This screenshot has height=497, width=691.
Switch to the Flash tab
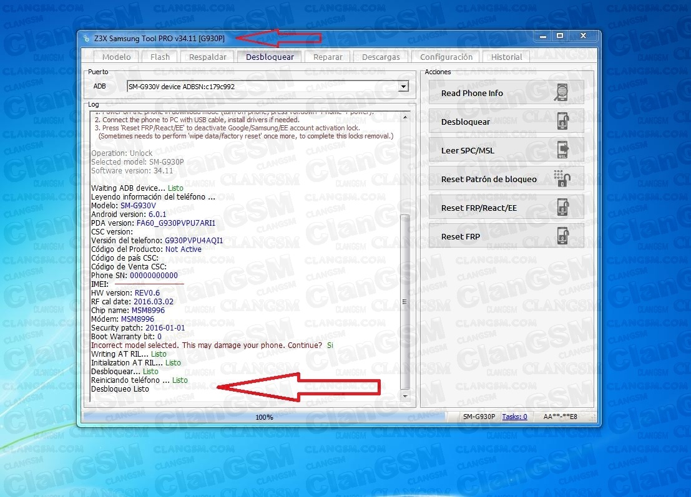tap(160, 57)
